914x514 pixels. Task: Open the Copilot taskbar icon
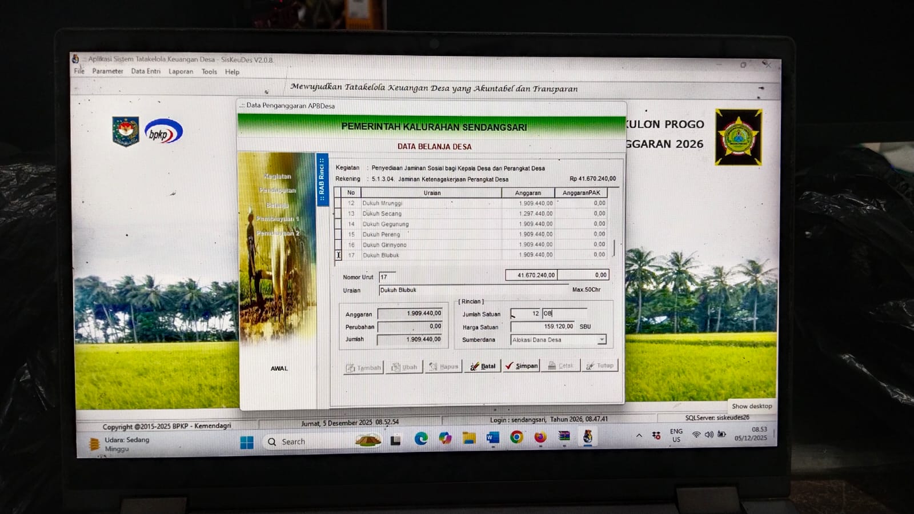[x=445, y=438]
